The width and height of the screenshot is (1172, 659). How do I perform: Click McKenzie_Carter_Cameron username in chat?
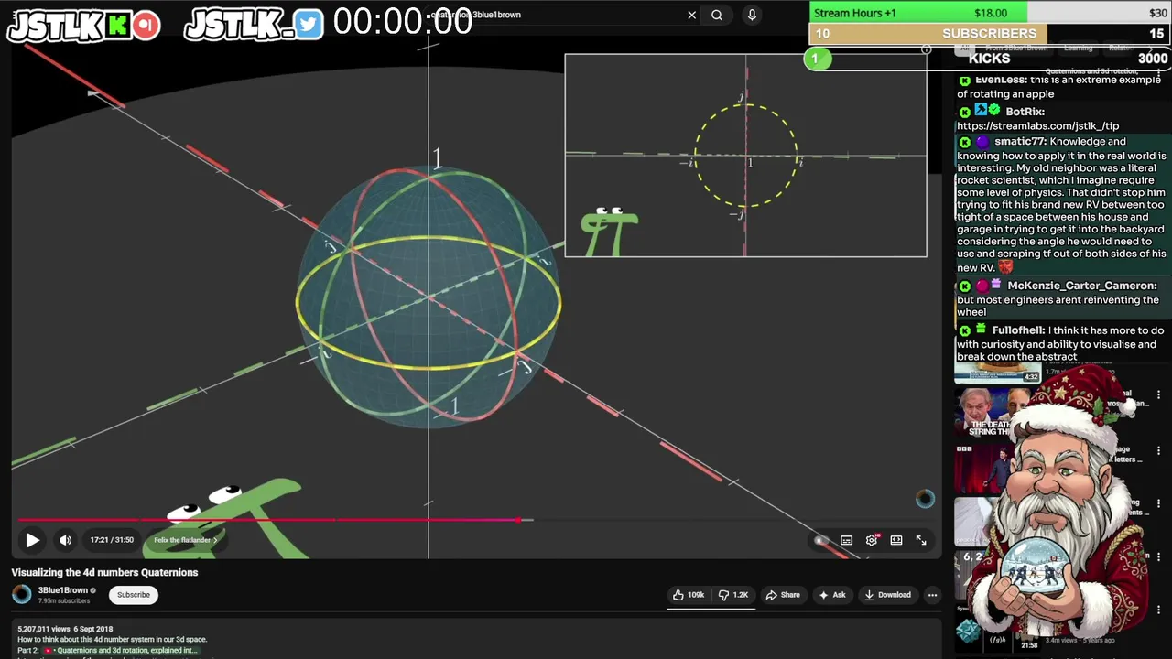click(1082, 286)
